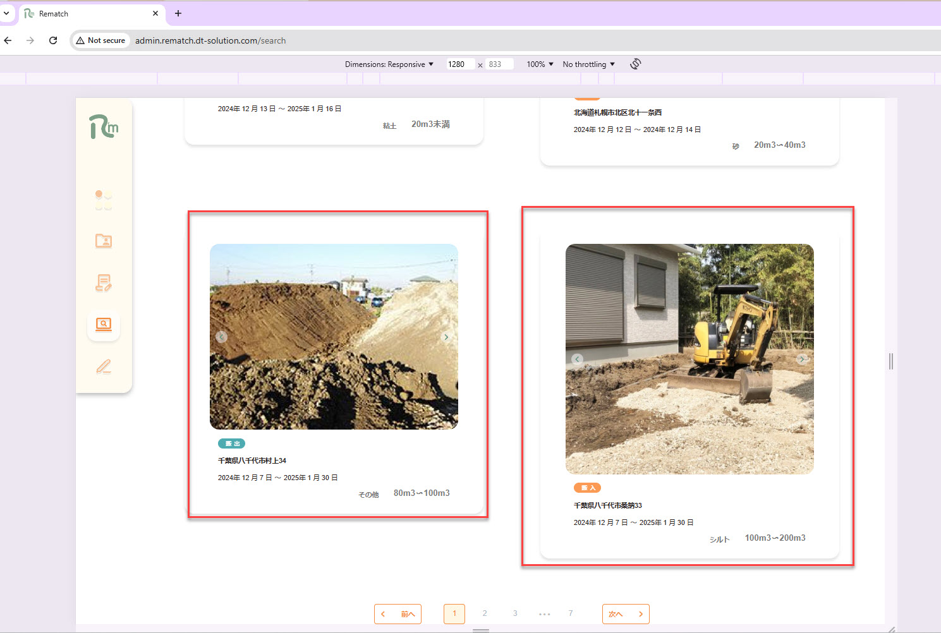Open the user folder icon in sidebar
Image resolution: width=941 pixels, height=633 pixels.
coord(104,241)
